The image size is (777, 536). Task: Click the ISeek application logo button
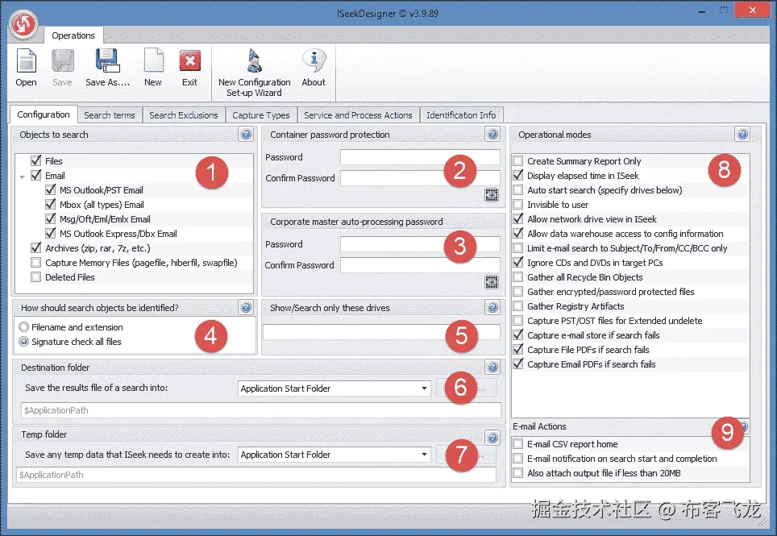23,24
